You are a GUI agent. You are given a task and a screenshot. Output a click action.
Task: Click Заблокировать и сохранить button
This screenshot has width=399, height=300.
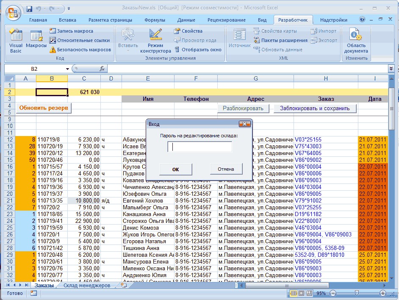point(315,108)
